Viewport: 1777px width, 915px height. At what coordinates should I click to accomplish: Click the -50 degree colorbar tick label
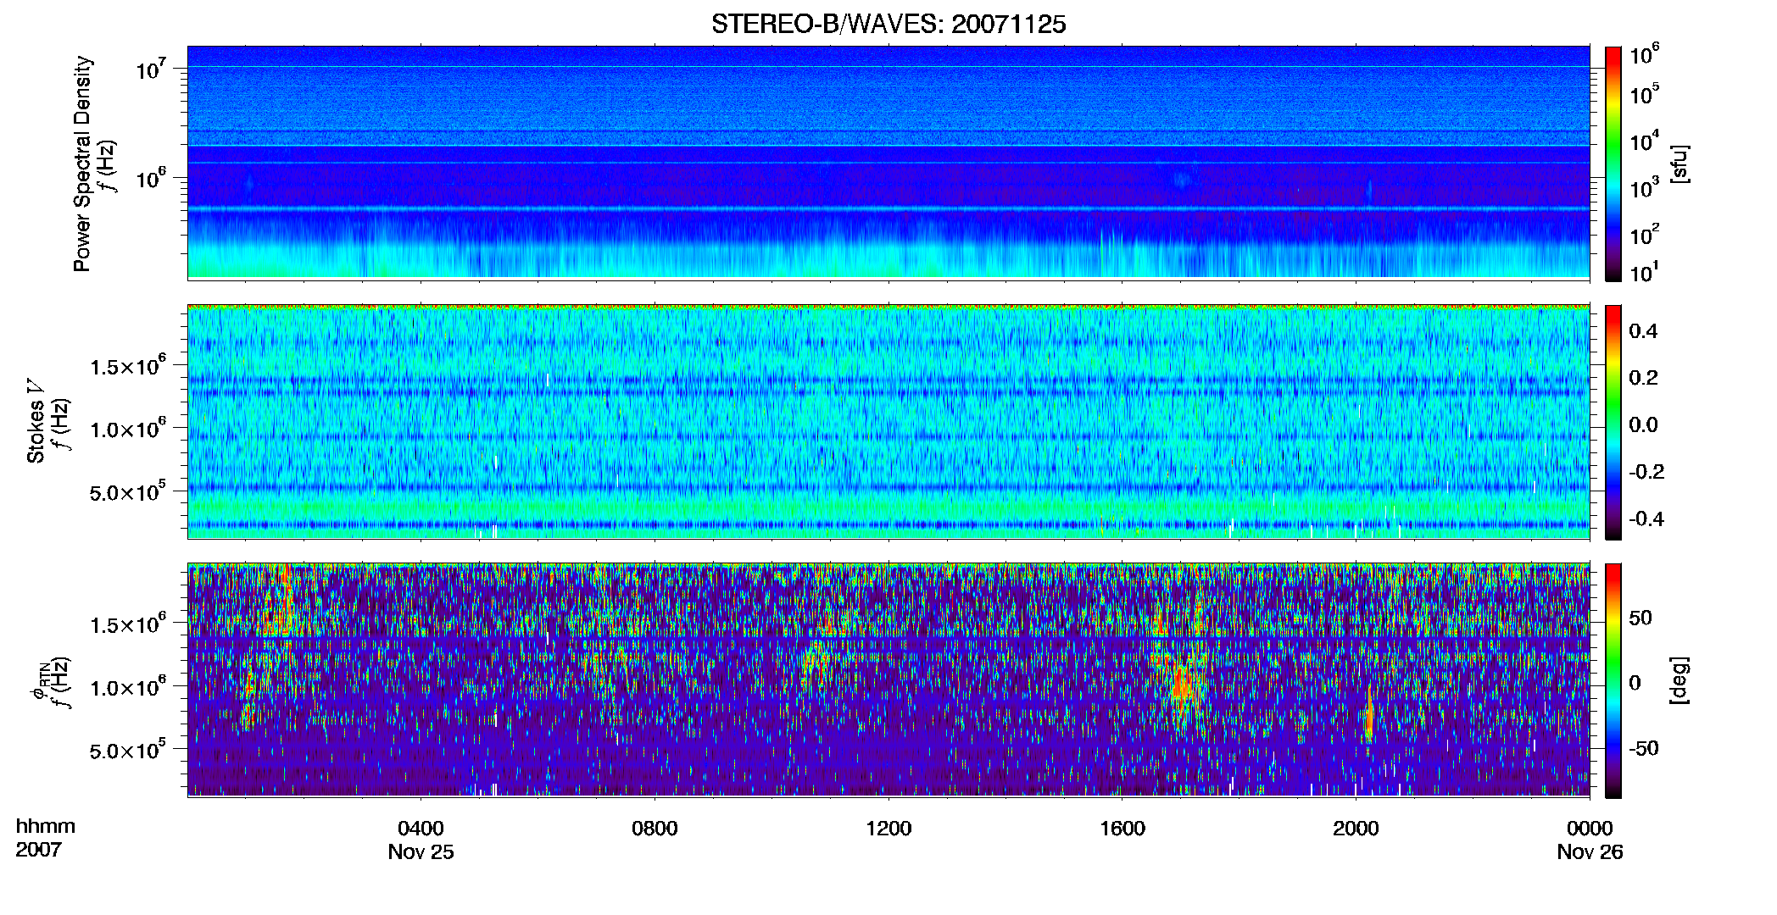[x=1643, y=748]
